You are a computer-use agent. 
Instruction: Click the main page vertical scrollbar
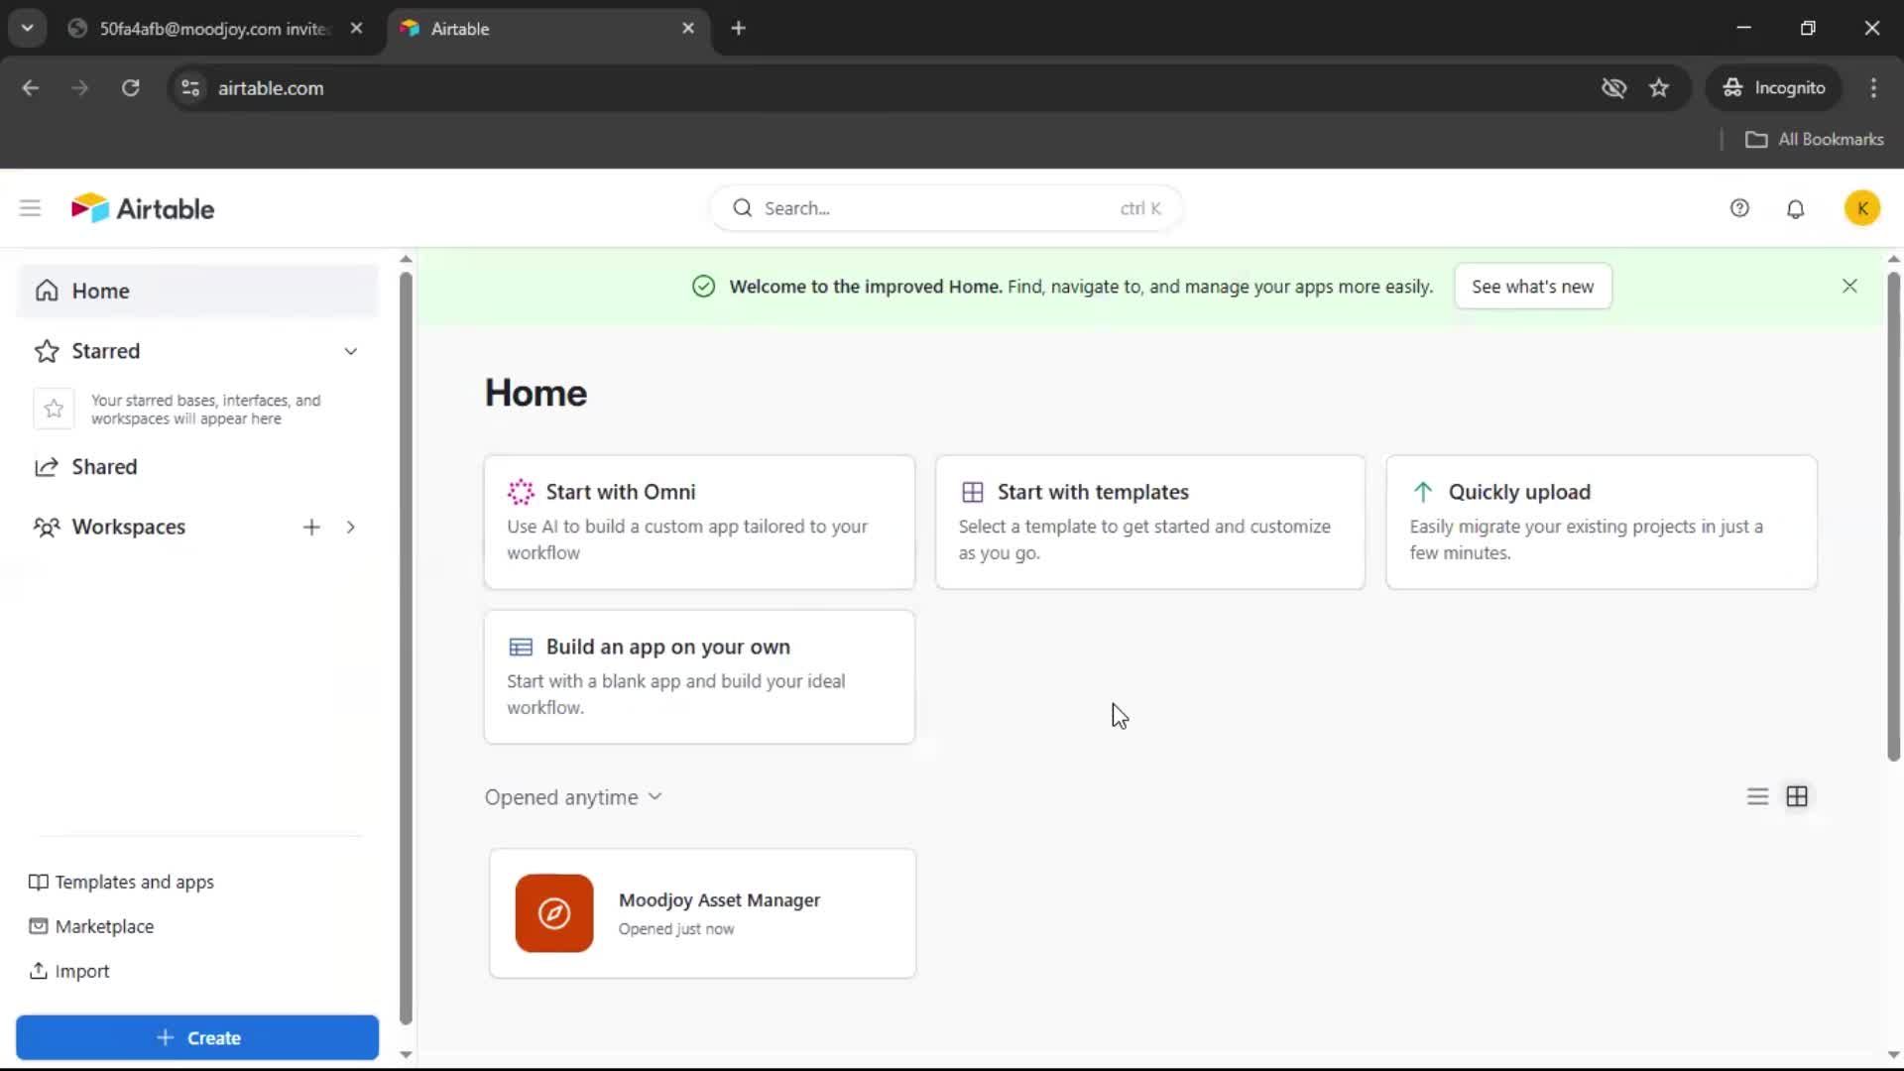click(x=1893, y=516)
